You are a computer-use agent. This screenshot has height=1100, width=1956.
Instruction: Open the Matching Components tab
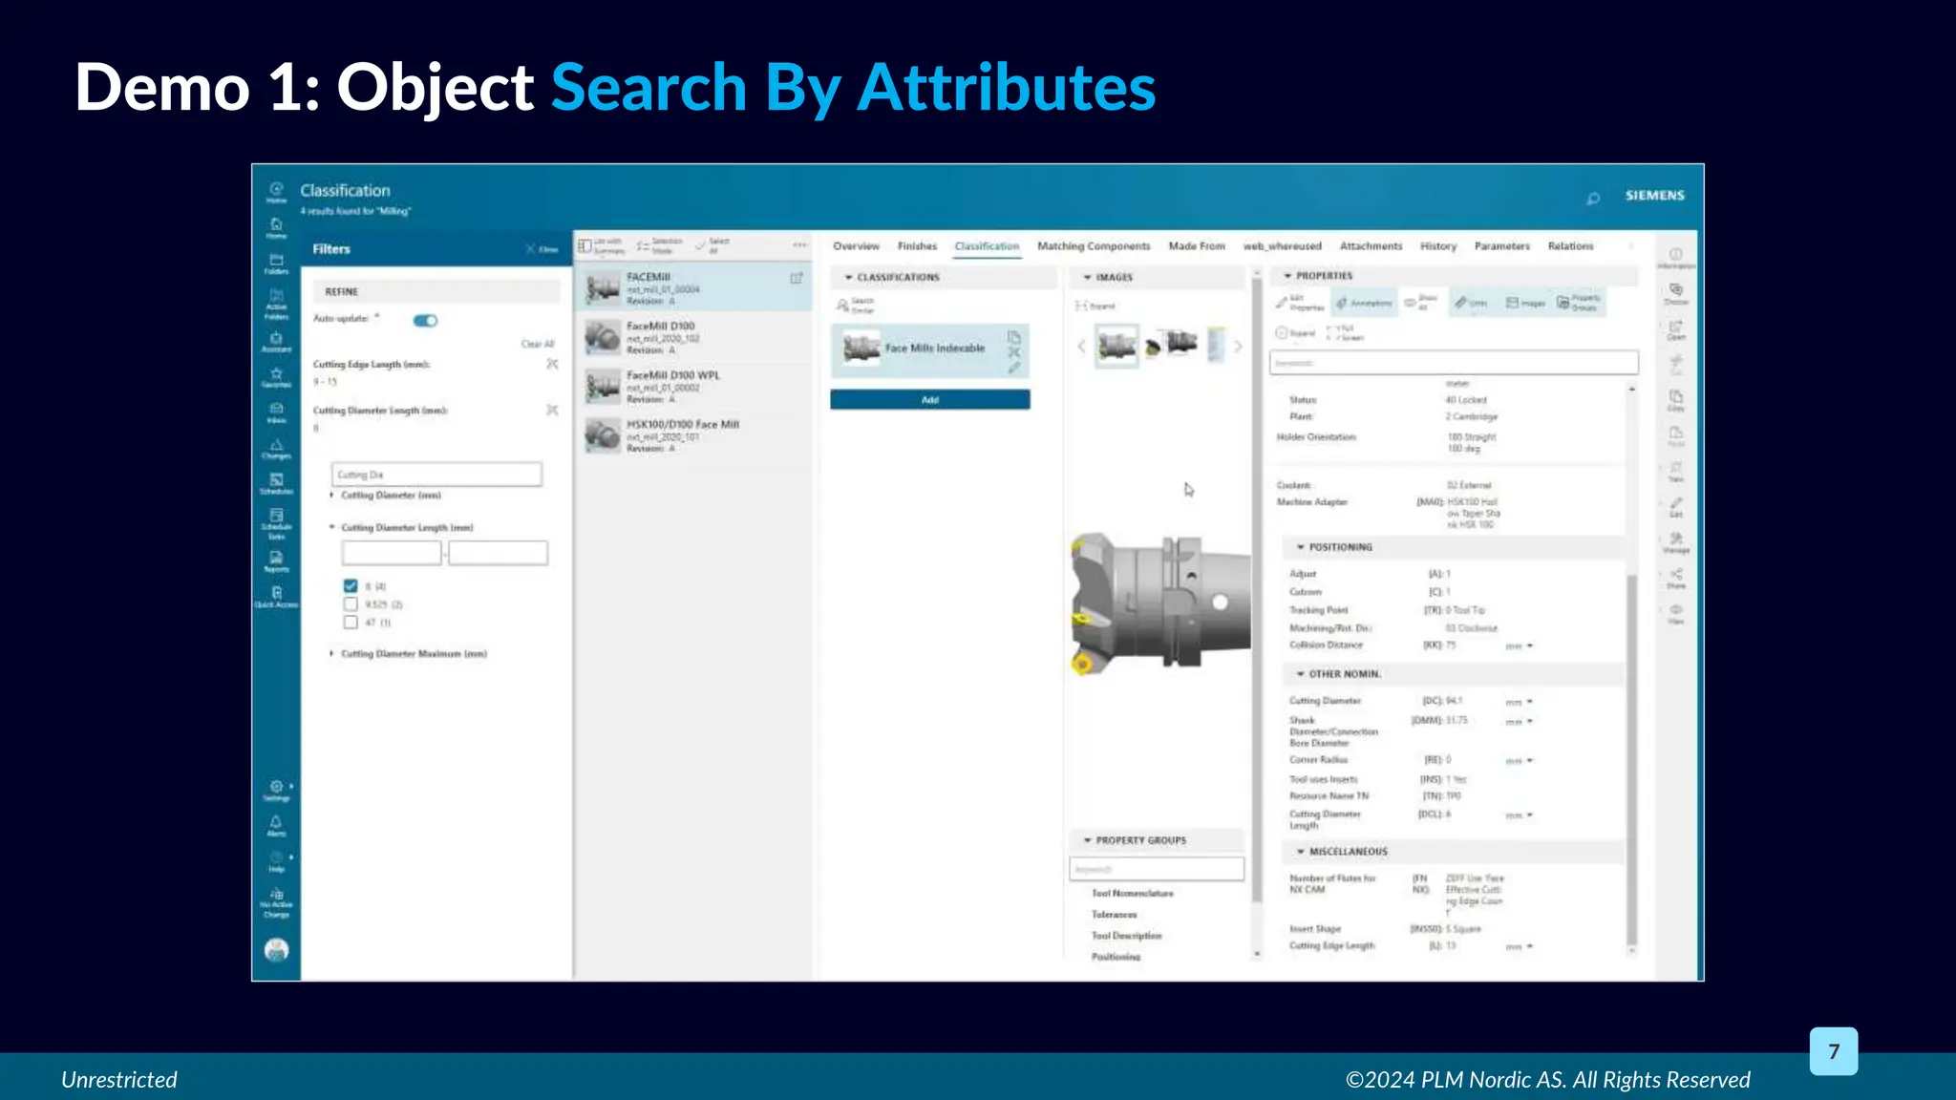pos(1094,246)
